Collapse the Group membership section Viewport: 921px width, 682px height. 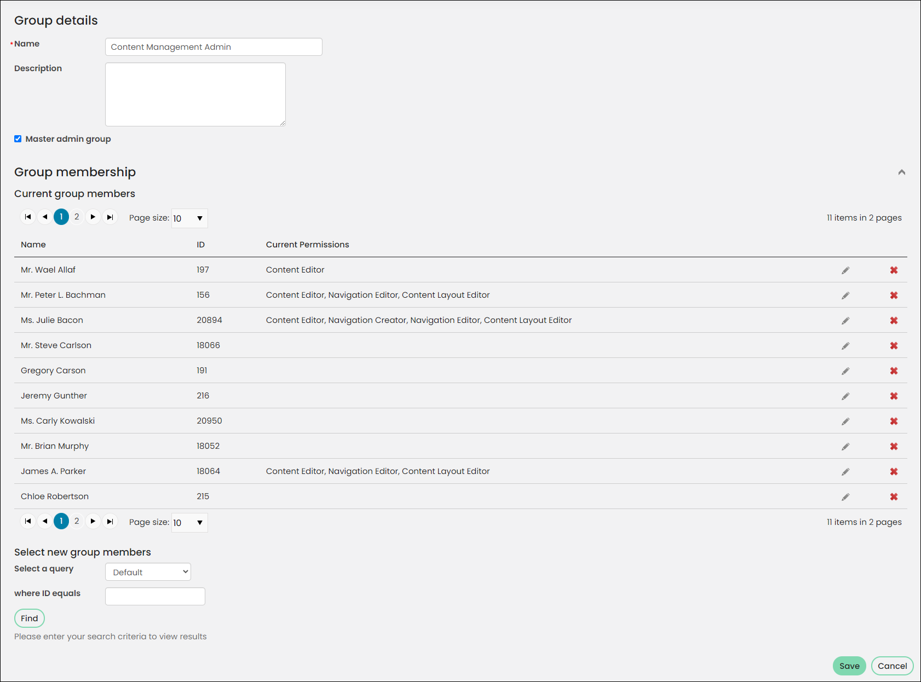tap(901, 172)
